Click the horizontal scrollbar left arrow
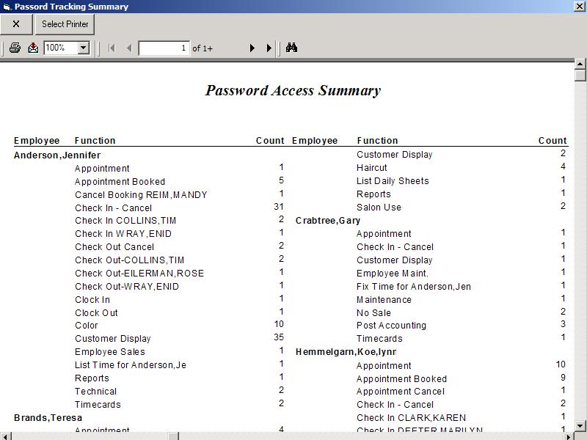Image resolution: width=587 pixels, height=440 pixels. [x=5, y=436]
